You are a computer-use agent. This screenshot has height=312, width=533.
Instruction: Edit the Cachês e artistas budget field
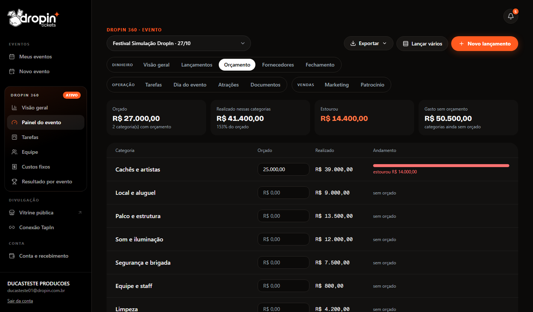tap(284, 169)
